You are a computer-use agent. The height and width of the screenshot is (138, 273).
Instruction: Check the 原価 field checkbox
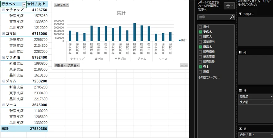click(x=200, y=72)
